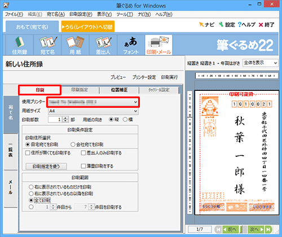Screen dimensions: 282x237
Task: Go back with the 前へ previous arrow
Action: click(231, 229)
